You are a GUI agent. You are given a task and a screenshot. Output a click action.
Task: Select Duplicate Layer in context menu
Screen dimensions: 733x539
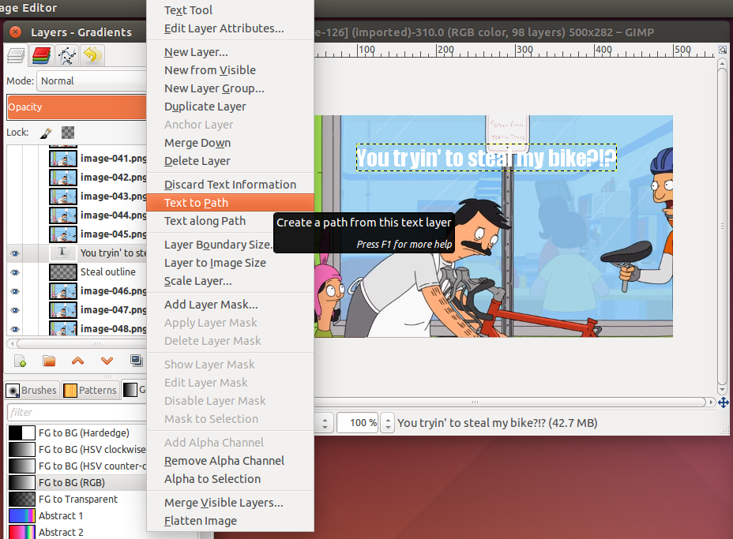point(230,107)
